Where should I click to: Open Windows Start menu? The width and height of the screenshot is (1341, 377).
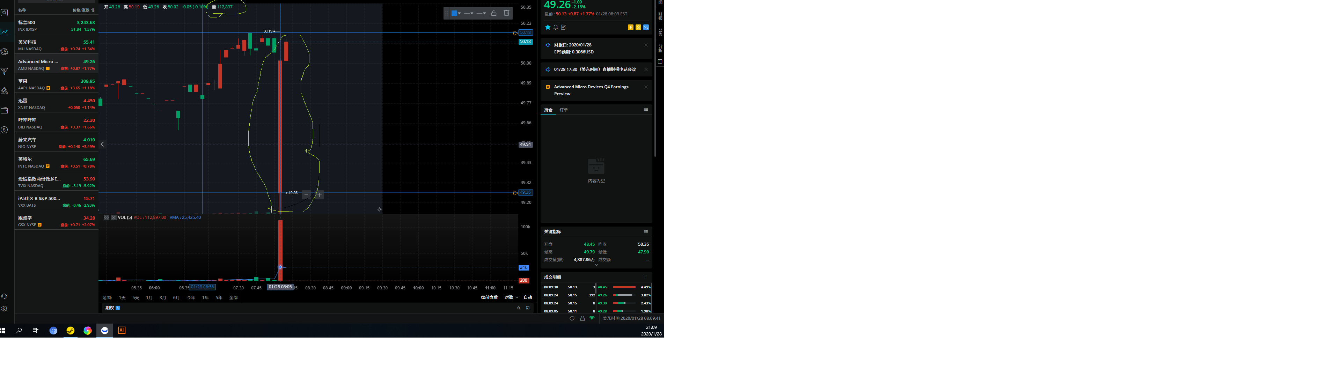click(3, 330)
